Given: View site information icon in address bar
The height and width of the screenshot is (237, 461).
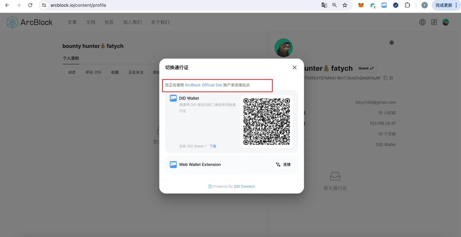Looking at the screenshot, I should (x=44, y=5).
